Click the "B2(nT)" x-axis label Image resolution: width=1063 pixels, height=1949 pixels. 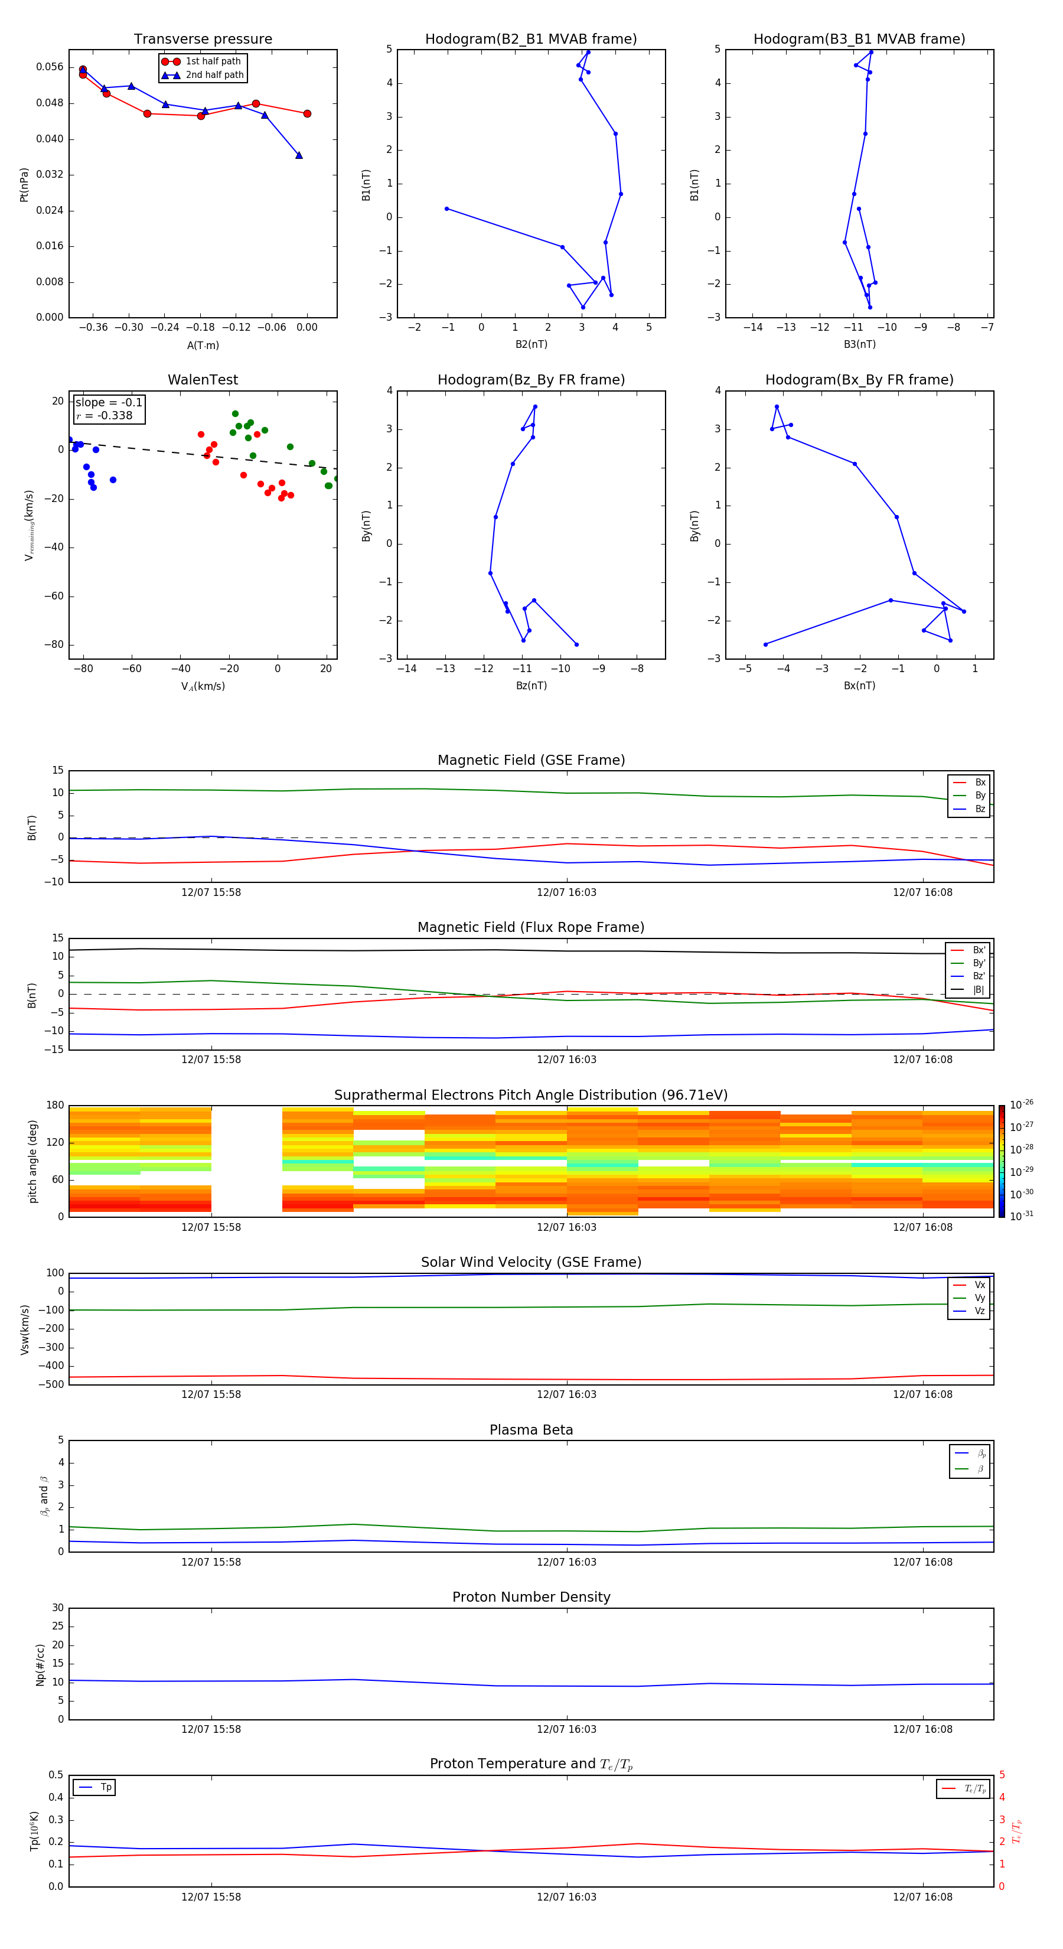(531, 344)
